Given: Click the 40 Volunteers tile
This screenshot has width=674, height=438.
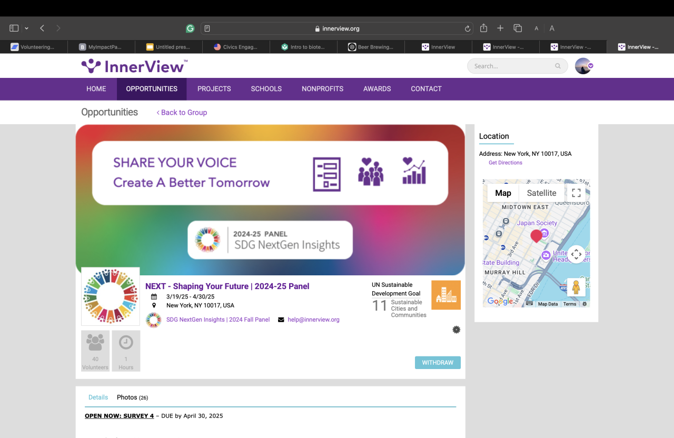Looking at the screenshot, I should [95, 351].
